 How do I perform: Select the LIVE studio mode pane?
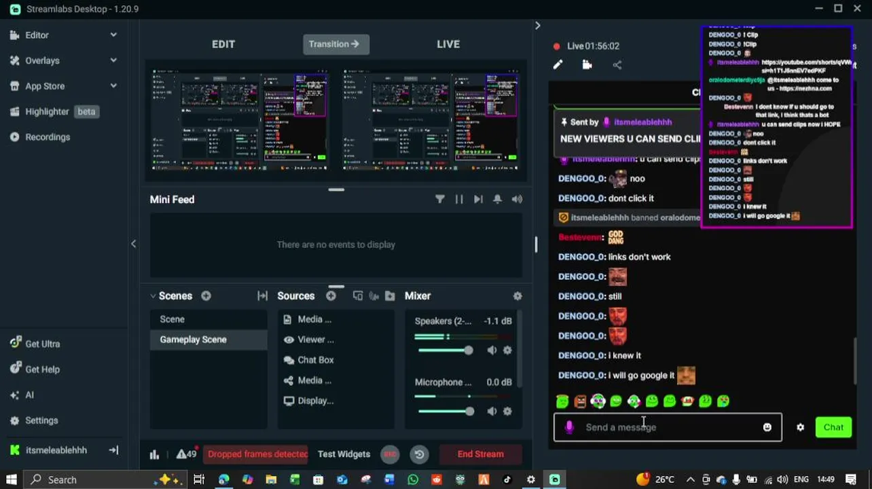coord(448,44)
